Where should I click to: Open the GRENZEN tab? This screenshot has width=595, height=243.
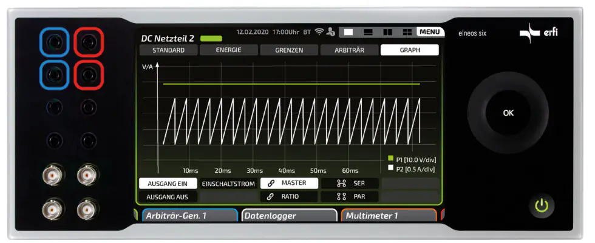pyautogui.click(x=288, y=50)
